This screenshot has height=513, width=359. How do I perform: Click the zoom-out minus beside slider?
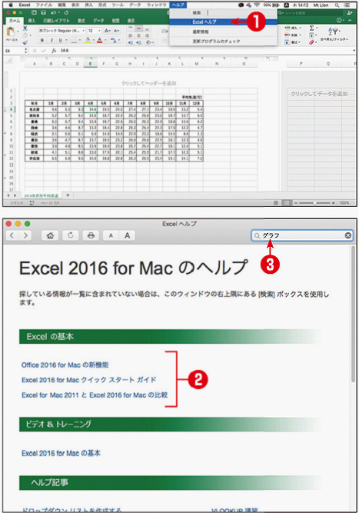[296, 203]
